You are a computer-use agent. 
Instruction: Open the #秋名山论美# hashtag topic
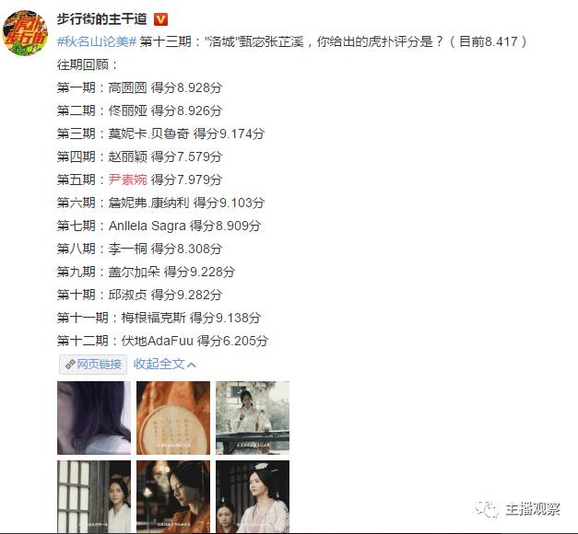click(x=97, y=41)
